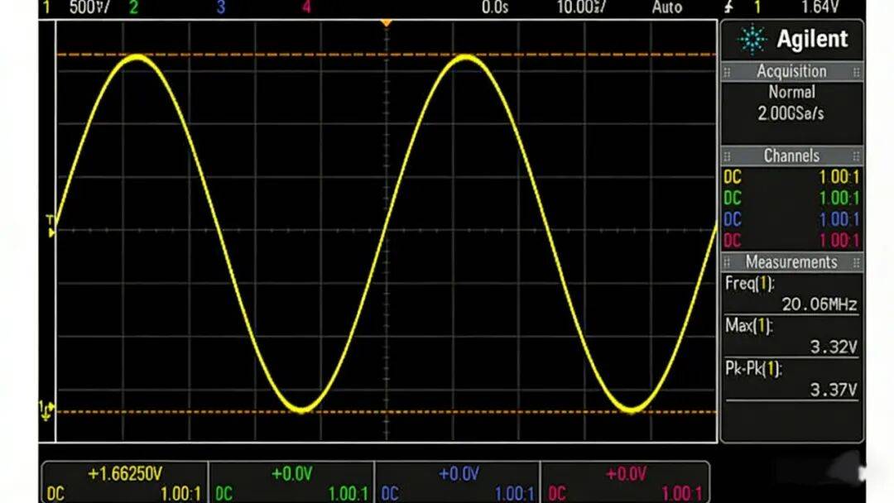894x503 pixels.
Task: Click the upper orange dashed cursor line
Action: pyautogui.click(x=387, y=55)
